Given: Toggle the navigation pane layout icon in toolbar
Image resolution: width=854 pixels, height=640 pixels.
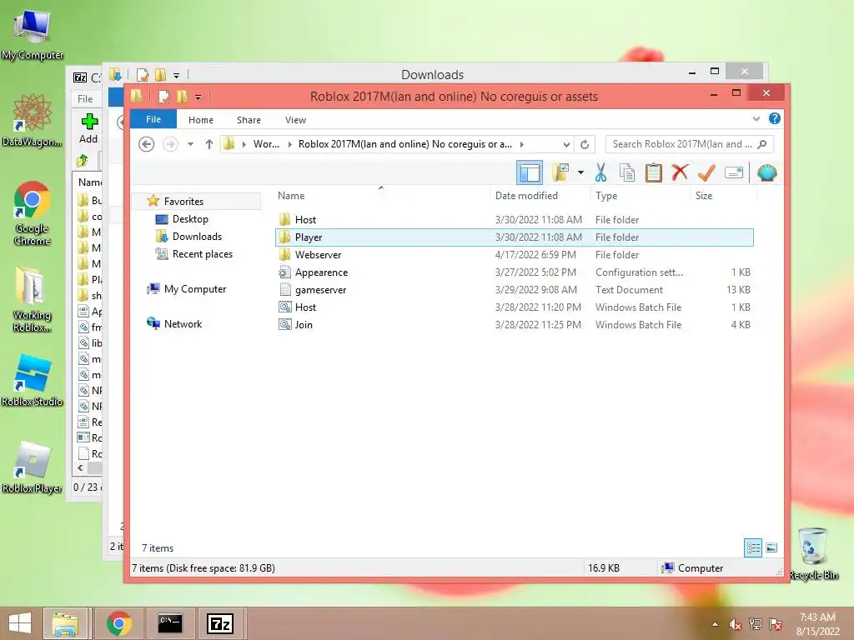Looking at the screenshot, I should tap(529, 173).
